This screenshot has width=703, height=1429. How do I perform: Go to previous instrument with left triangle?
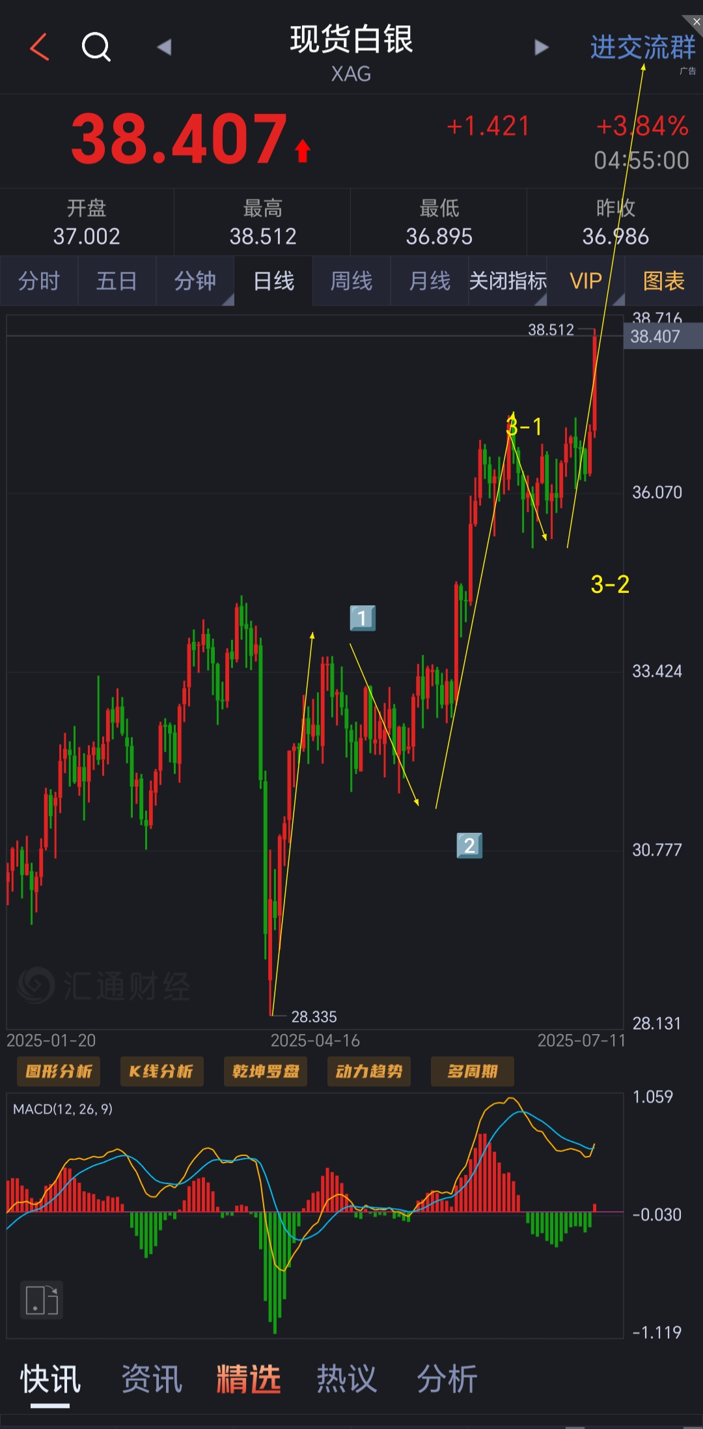pyautogui.click(x=164, y=47)
